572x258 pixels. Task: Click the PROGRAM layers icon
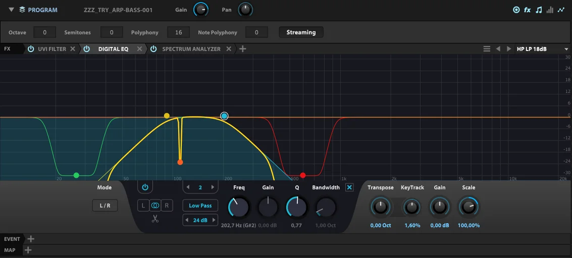click(x=22, y=10)
